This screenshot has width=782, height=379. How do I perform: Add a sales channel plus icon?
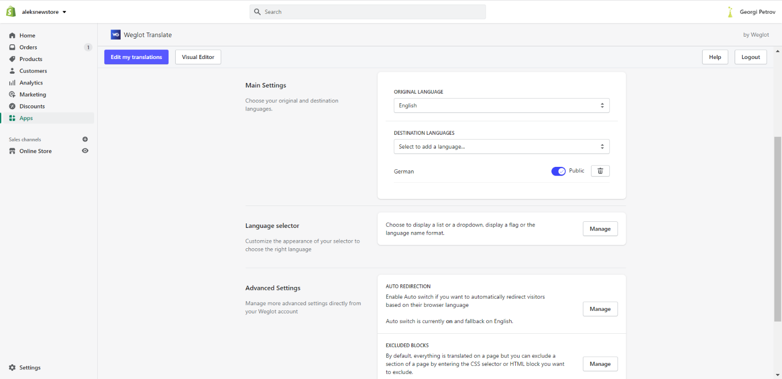click(85, 139)
